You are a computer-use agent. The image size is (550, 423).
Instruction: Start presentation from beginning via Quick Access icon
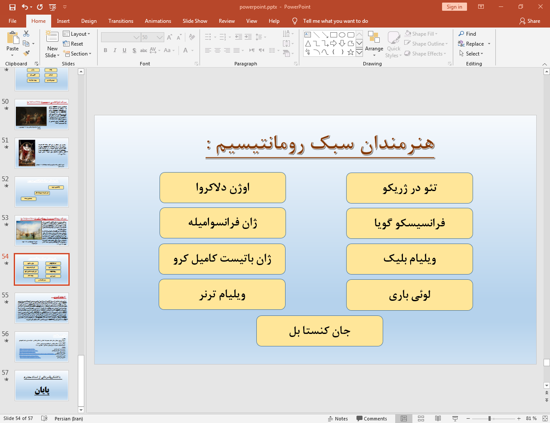[52, 7]
